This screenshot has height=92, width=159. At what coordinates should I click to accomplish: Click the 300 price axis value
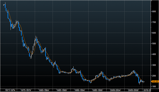click(x=154, y=65)
